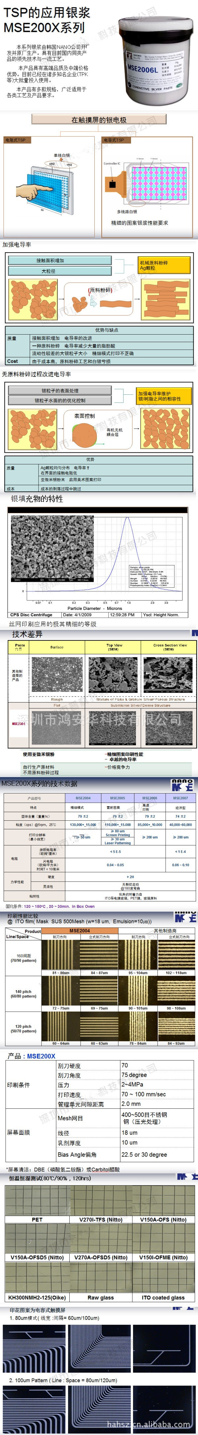Select the title 'TSP的应用银浆 MSE200X系列'
The width and height of the screenshot is (198, 1435).
[x=47, y=20]
